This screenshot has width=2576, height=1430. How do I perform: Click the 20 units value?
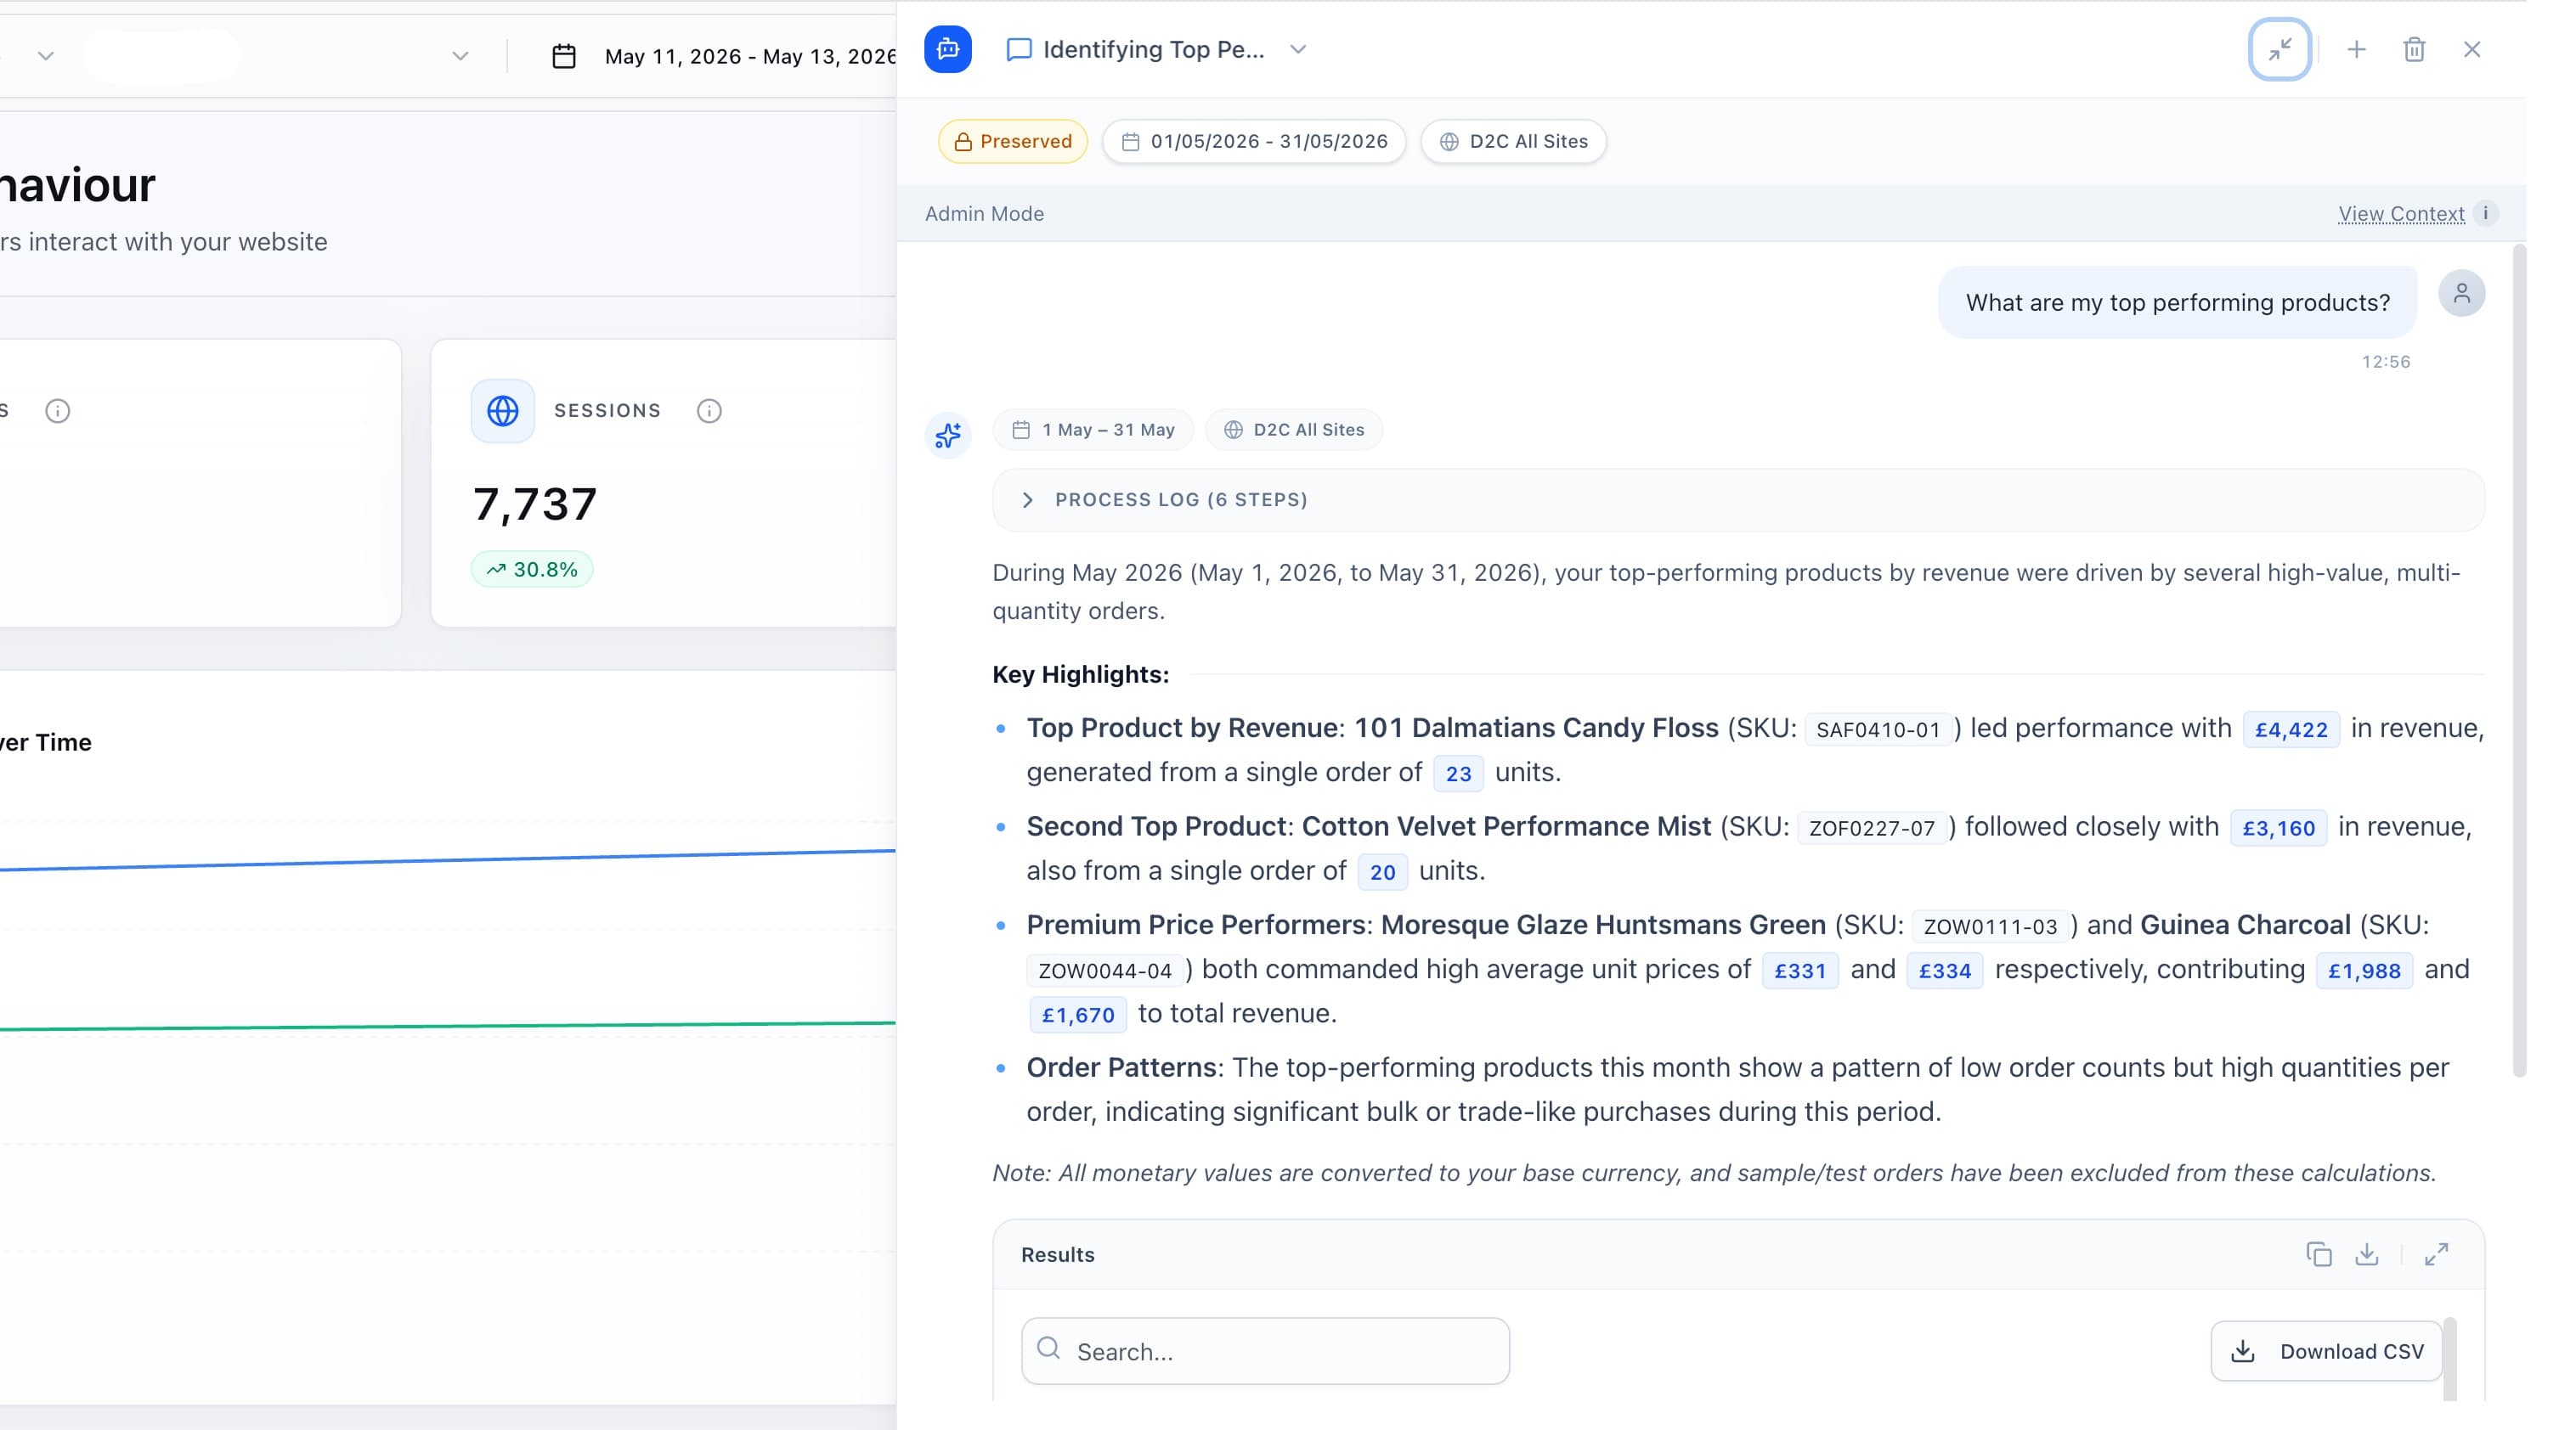click(1382, 872)
